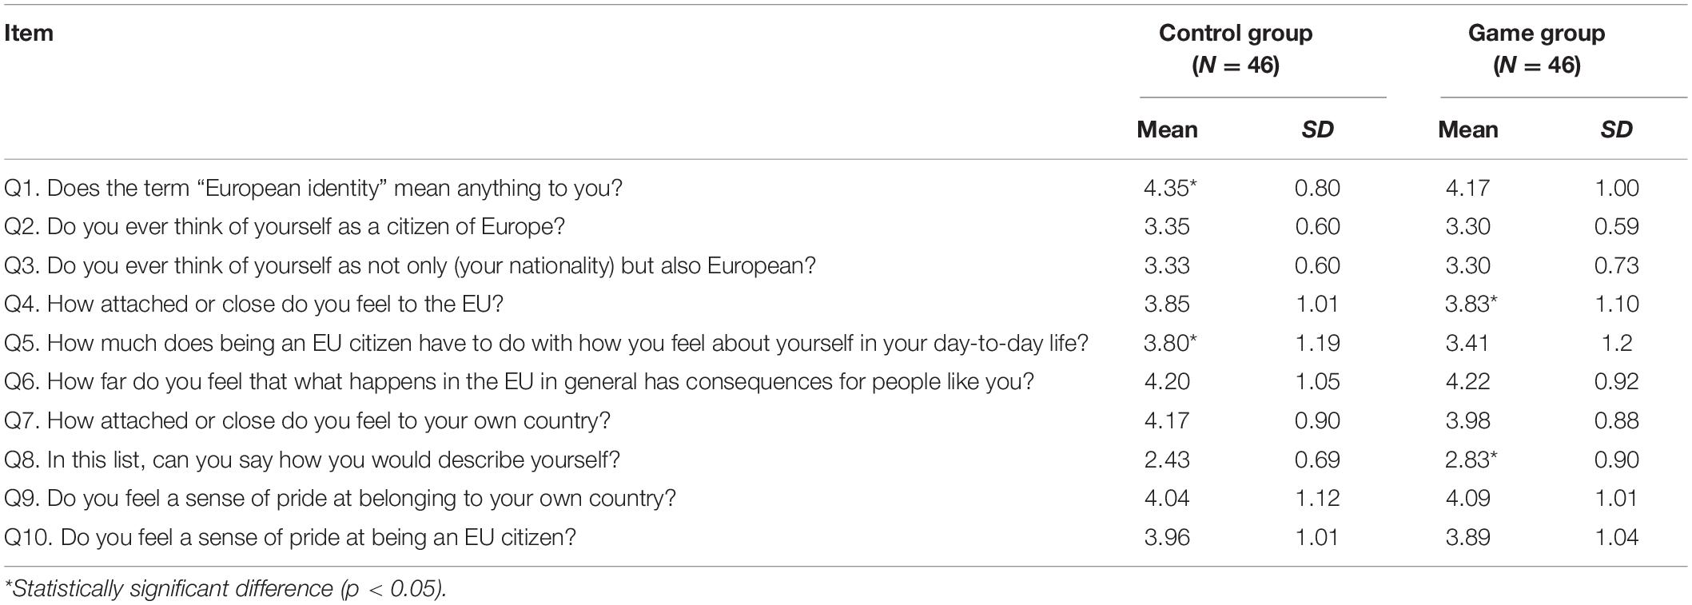
Task: Click Q1 Control mean value 4.35
Action: [x=1170, y=188]
